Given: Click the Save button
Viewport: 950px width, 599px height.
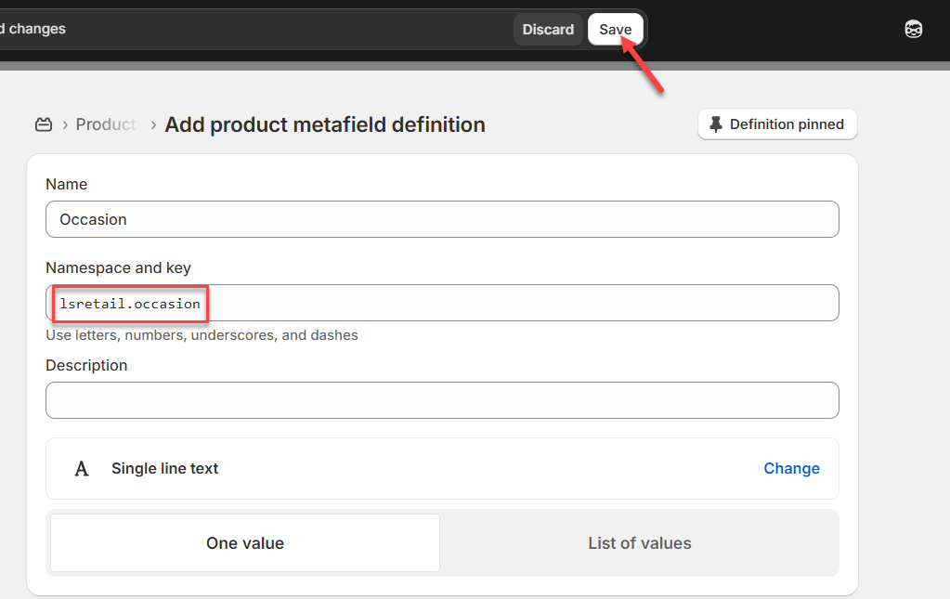Looking at the screenshot, I should [x=615, y=30].
